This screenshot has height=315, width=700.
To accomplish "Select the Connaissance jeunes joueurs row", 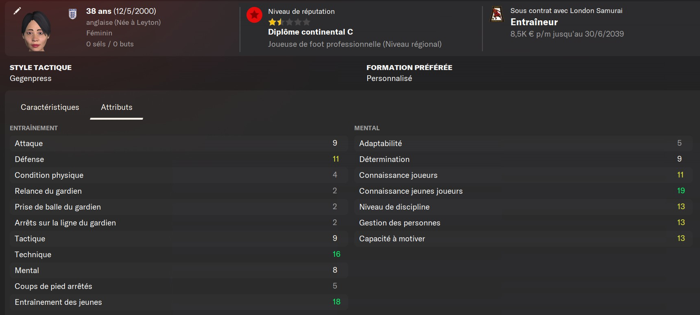I will [523, 191].
